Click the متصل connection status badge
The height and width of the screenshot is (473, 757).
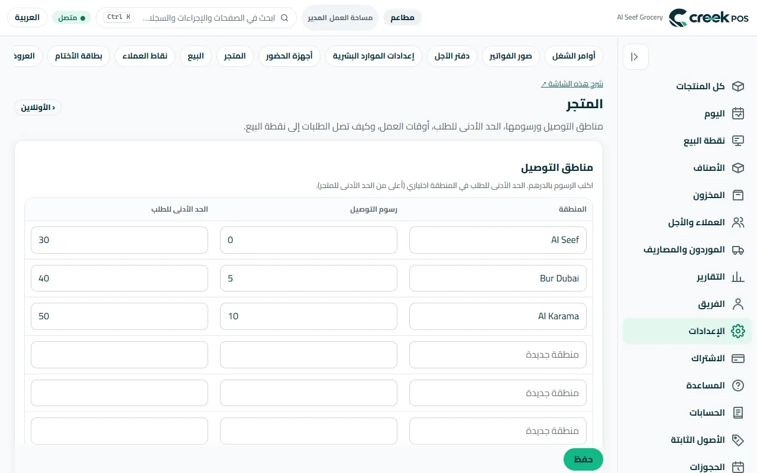tap(72, 18)
